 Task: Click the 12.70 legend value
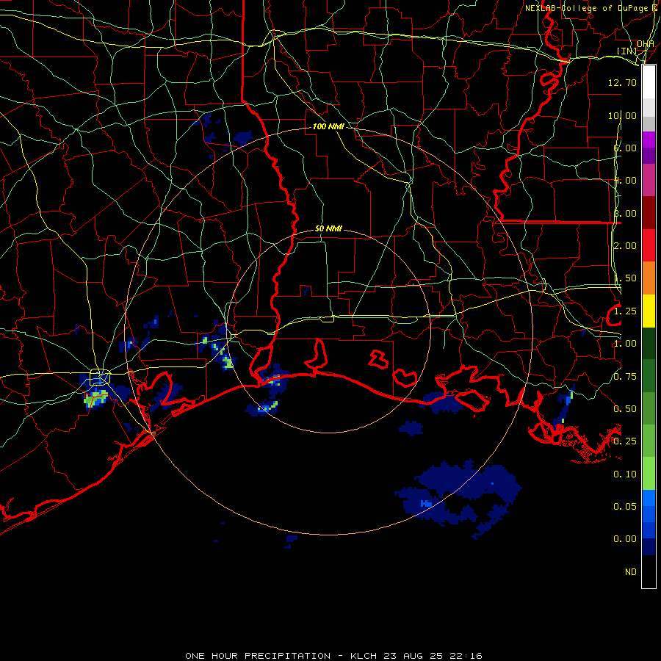622,82
